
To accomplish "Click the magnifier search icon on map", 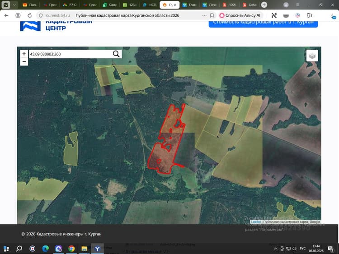I will pyautogui.click(x=116, y=54).
